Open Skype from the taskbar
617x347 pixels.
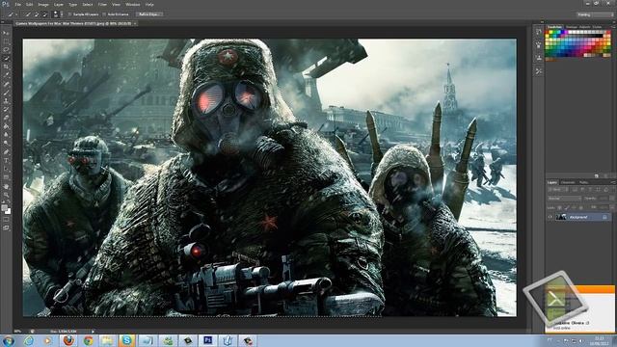point(126,340)
